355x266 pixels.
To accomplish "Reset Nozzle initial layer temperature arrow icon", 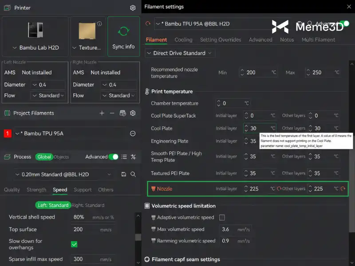I will [x=279, y=189].
